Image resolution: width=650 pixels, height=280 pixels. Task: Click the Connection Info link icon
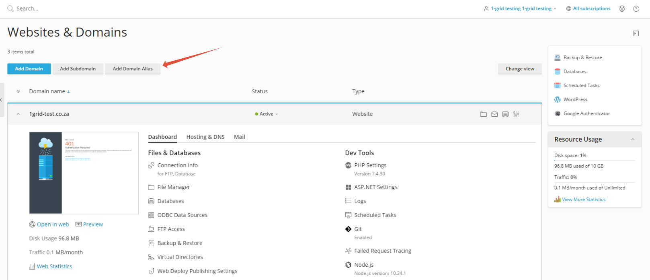(151, 165)
